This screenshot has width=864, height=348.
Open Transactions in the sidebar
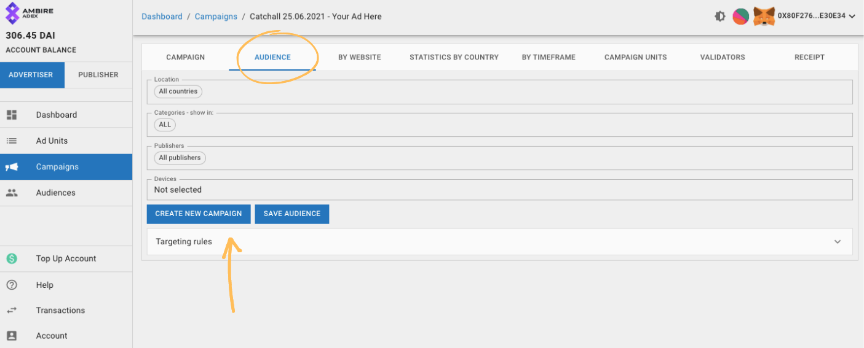point(66,311)
